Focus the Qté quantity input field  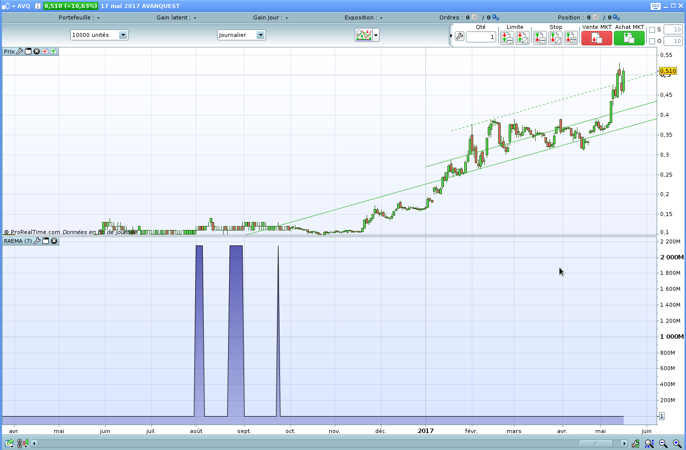pos(481,37)
